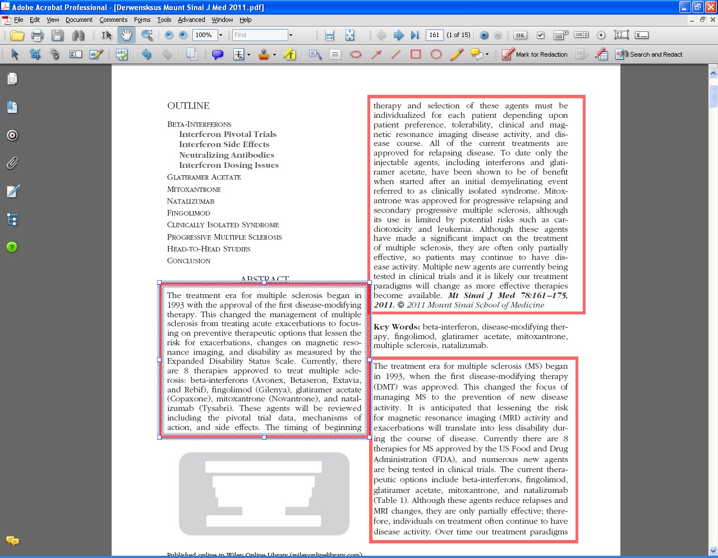718x558 pixels.
Task: Open a file using the folder icon
Action: (17, 35)
